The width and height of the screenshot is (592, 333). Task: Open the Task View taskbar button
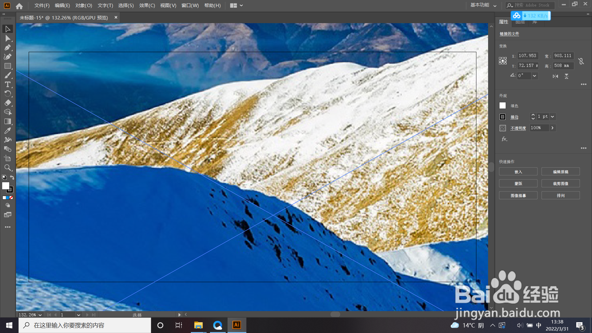[179, 325]
